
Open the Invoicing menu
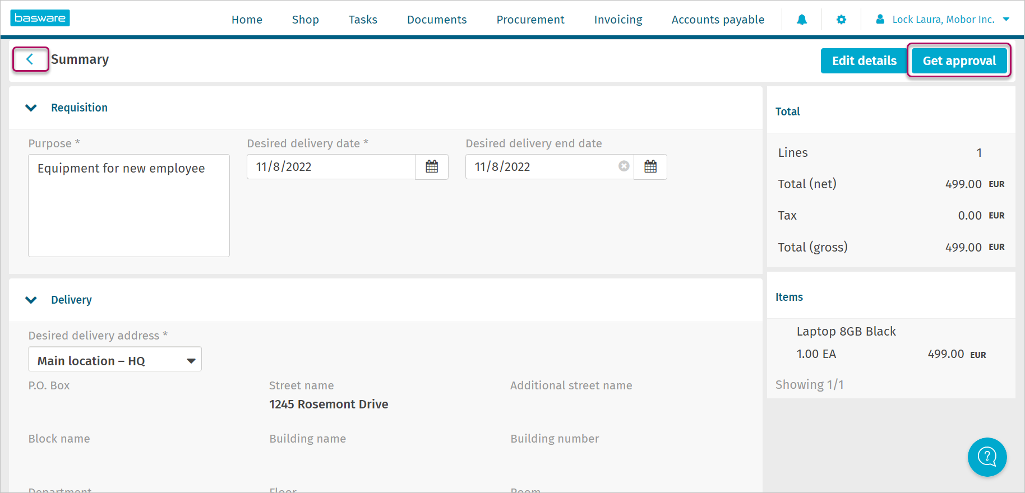(x=618, y=20)
